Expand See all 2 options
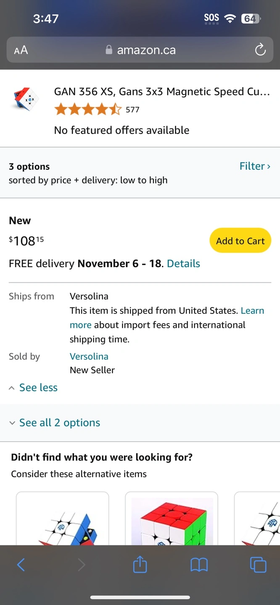280x605 pixels. point(59,423)
